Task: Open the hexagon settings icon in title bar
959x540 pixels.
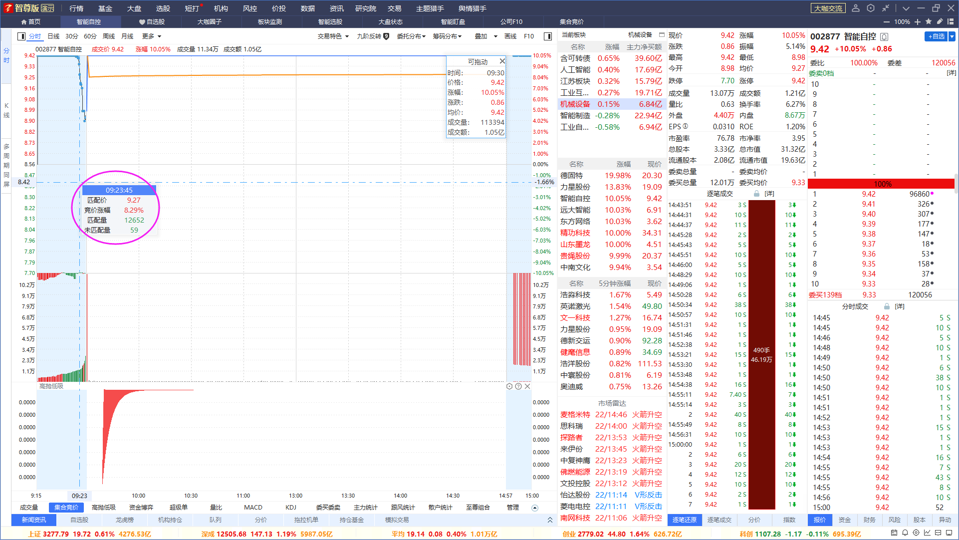Action: click(871, 8)
